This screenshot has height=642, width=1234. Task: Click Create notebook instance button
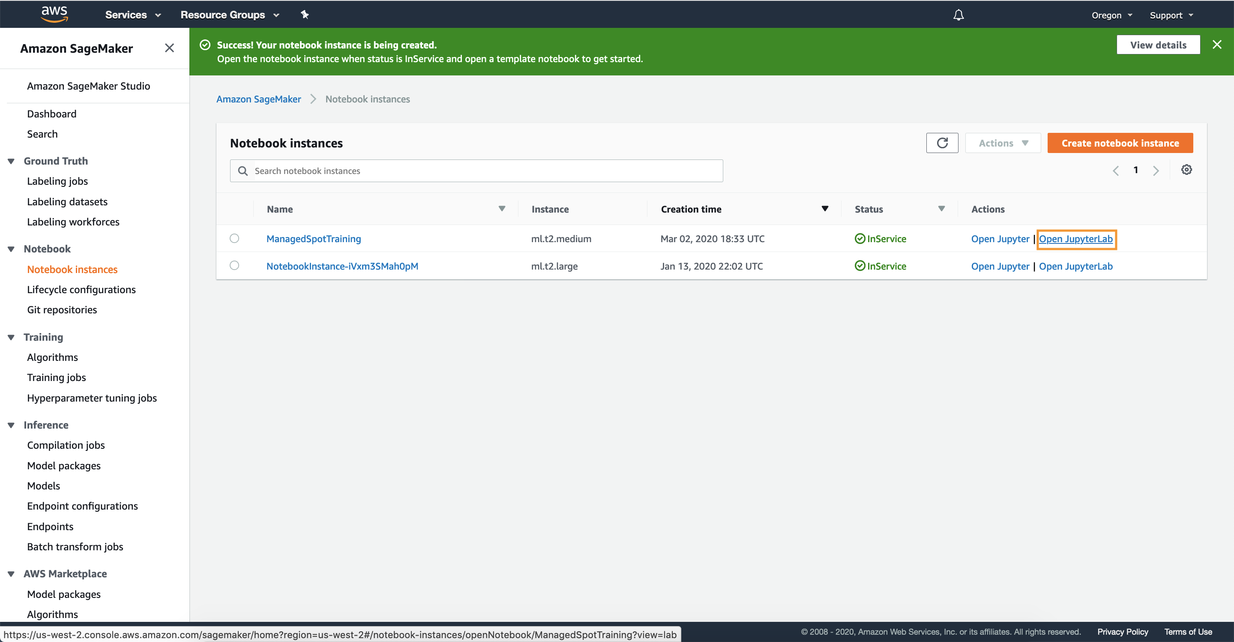[x=1120, y=143]
